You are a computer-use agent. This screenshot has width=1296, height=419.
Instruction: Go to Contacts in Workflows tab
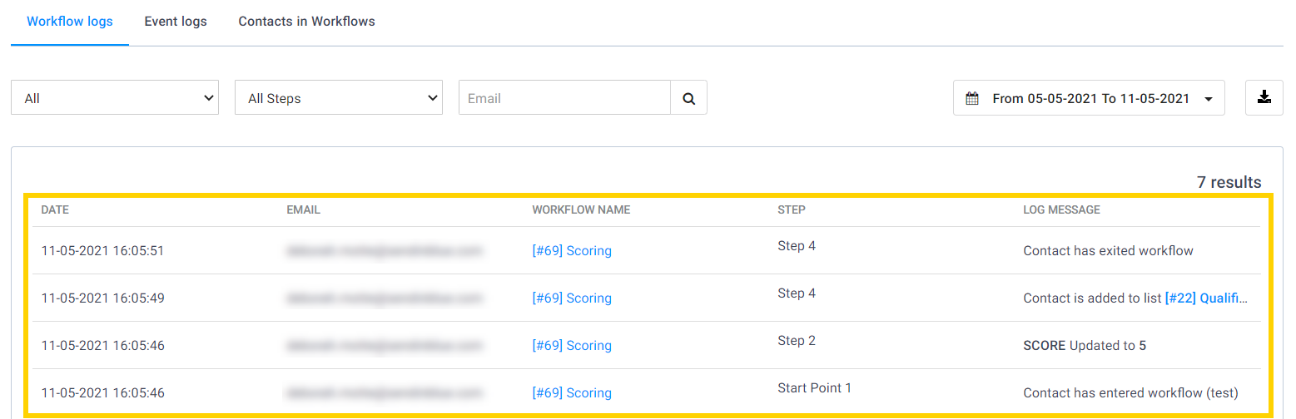[x=306, y=22]
